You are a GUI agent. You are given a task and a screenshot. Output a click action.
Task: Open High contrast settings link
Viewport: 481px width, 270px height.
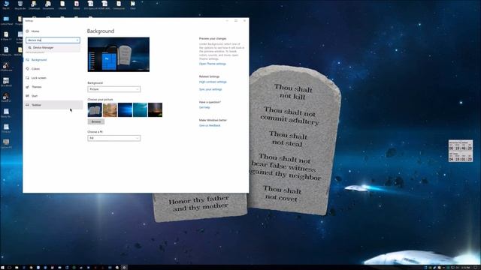point(213,82)
